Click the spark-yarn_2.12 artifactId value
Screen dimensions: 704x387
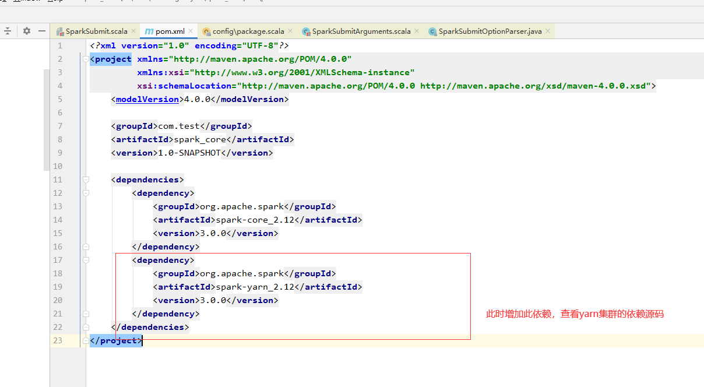(x=255, y=287)
